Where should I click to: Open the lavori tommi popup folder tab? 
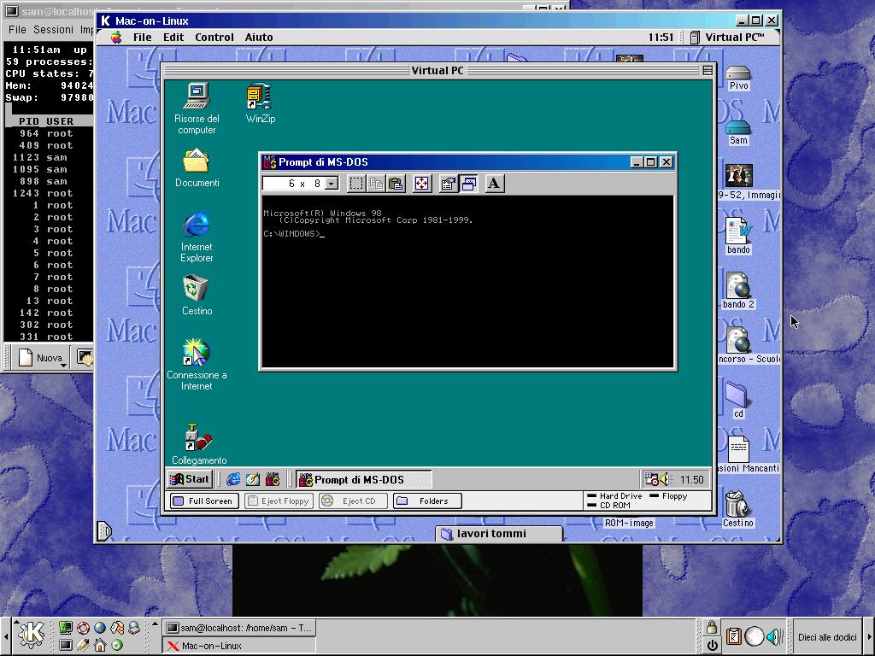[x=499, y=534]
